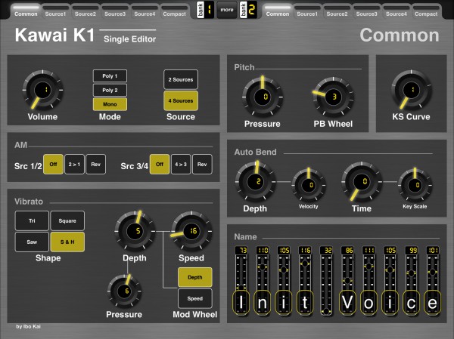Open bank 2 Source2 tab
Image resolution: width=454 pixels, height=339 pixels.
(337, 11)
